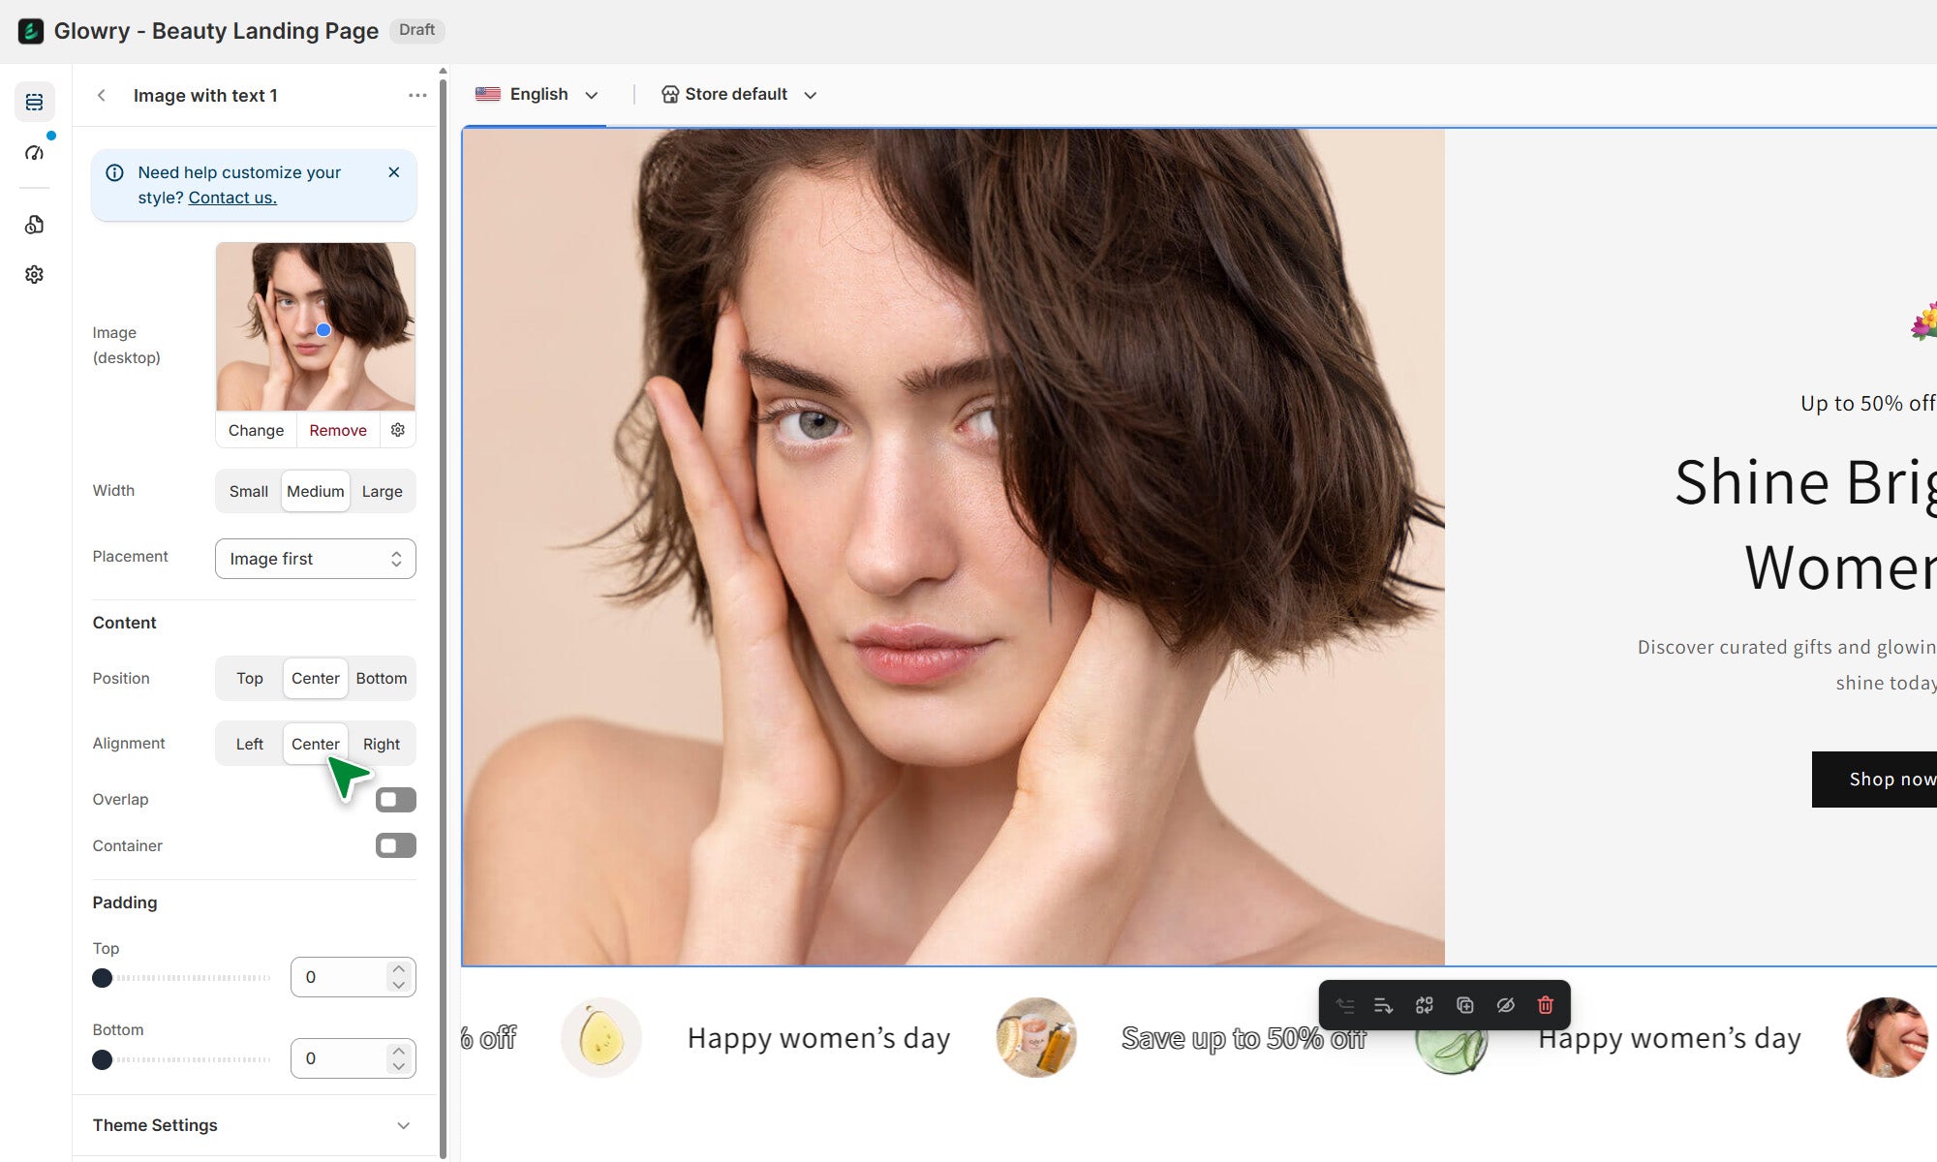Open the speed gauge icon in left rail

(34, 153)
